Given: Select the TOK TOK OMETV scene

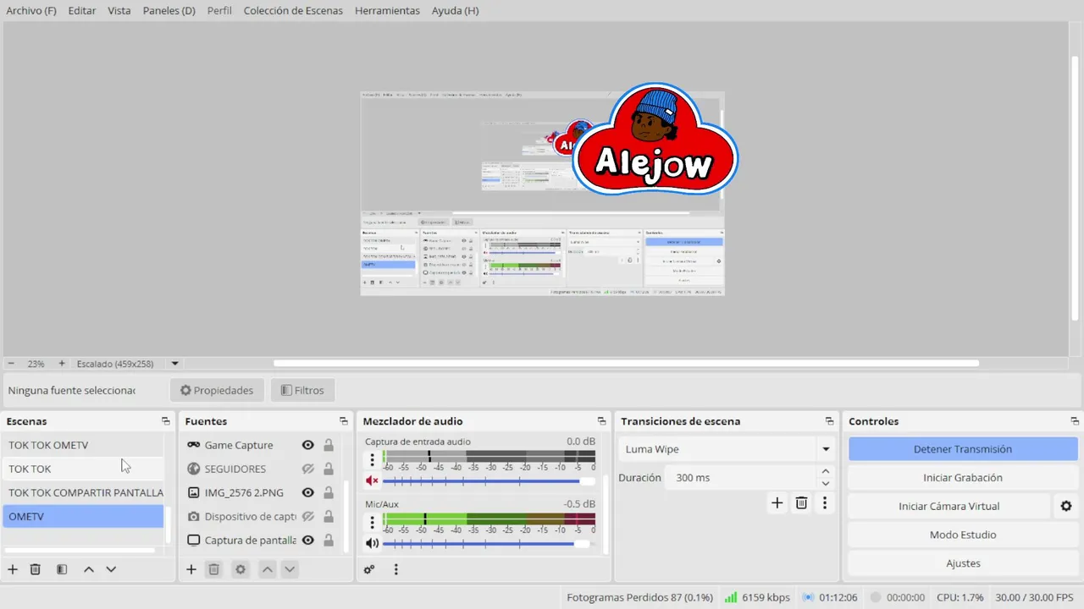Looking at the screenshot, I should pyautogui.click(x=83, y=445).
